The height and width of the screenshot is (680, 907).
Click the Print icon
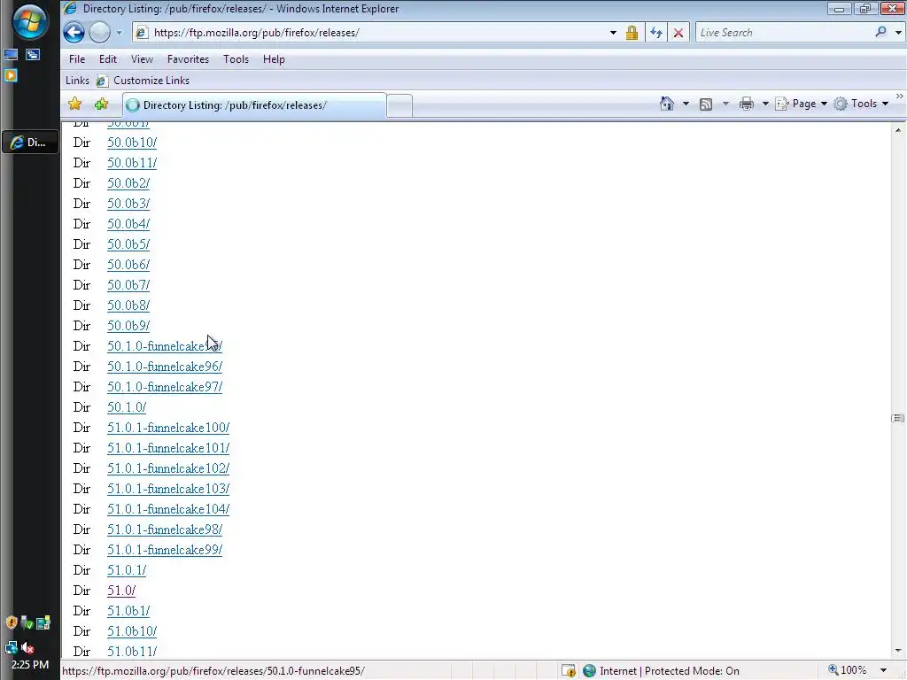tap(747, 104)
